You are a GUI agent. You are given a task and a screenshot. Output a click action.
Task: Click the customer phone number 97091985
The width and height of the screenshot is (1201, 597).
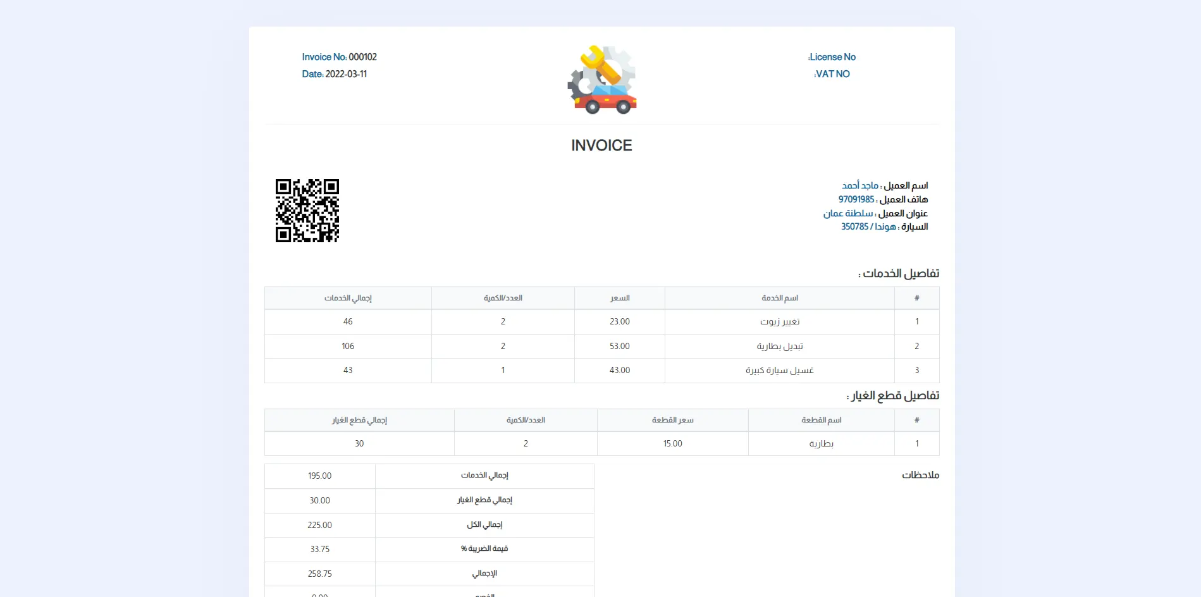click(856, 199)
